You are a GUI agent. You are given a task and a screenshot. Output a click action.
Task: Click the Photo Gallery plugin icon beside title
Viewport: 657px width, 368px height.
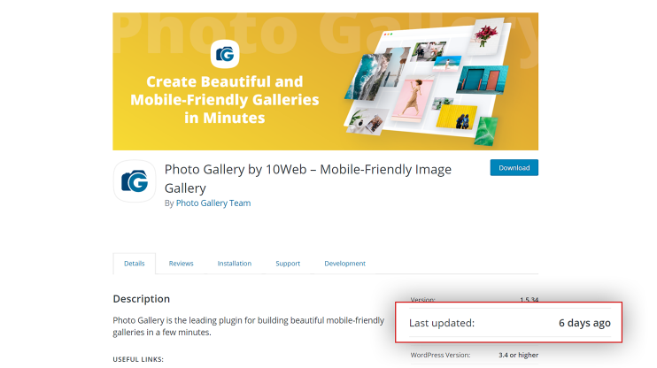click(x=135, y=181)
